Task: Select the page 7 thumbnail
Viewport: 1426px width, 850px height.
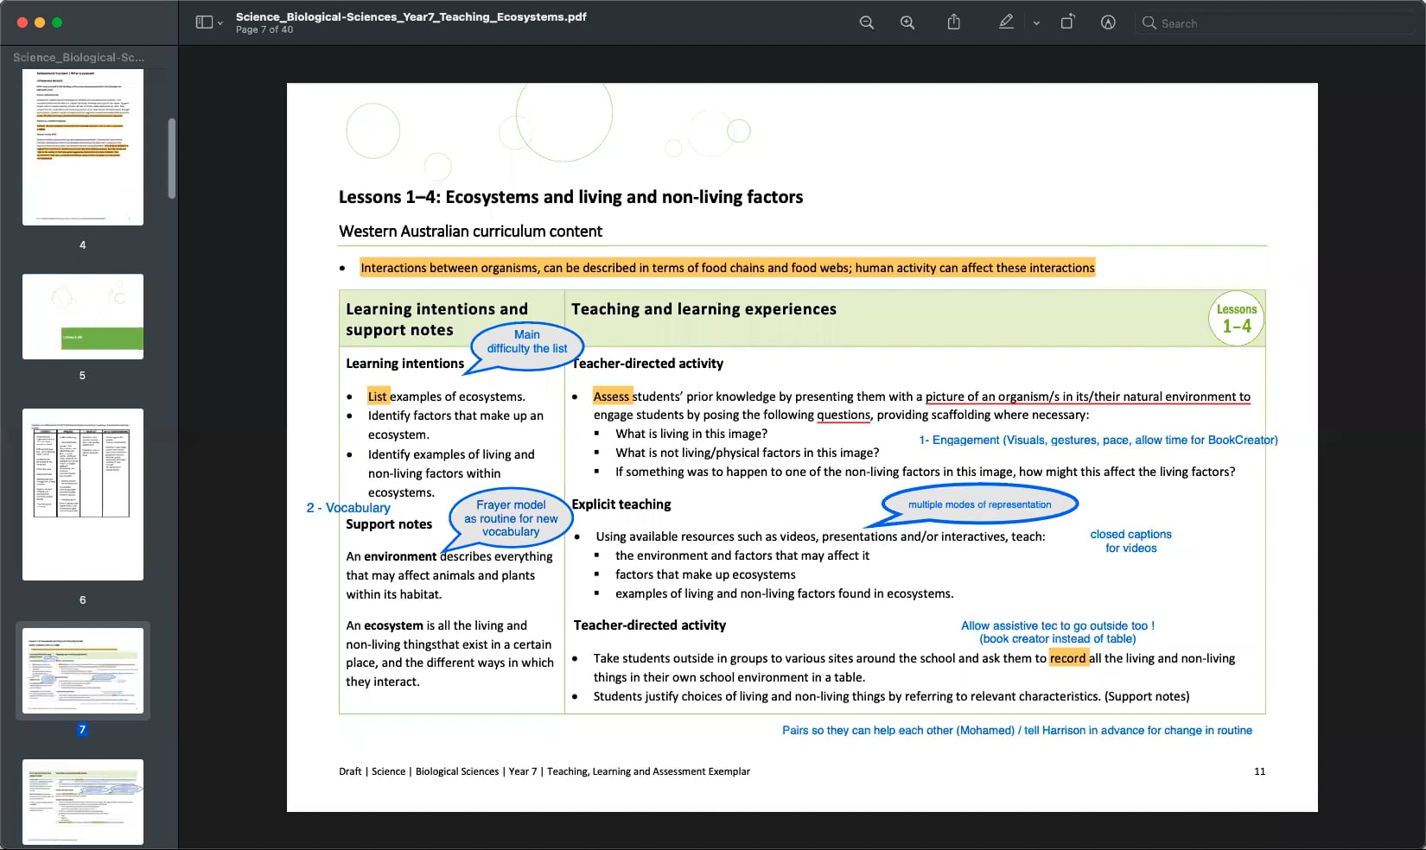Action: tap(83, 670)
